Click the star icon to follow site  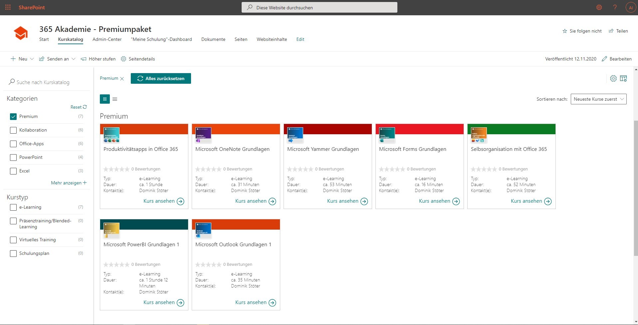pos(565,31)
